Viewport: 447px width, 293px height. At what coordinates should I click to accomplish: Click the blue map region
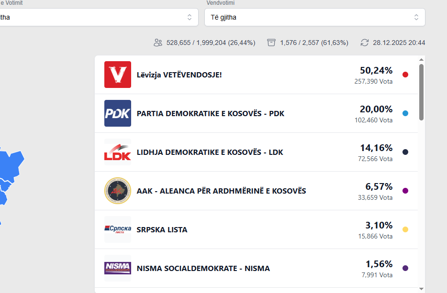(x=11, y=167)
